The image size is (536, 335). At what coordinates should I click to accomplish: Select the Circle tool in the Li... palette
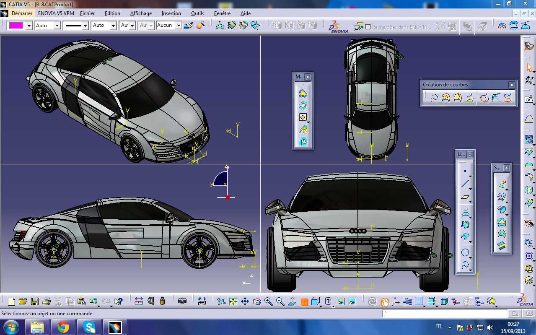[x=465, y=252]
